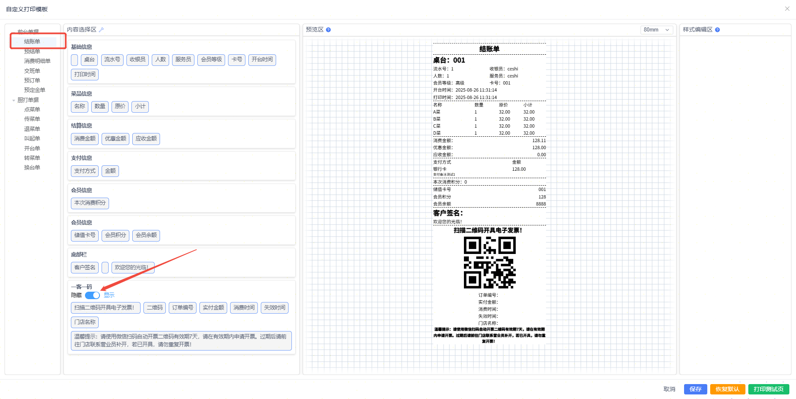The width and height of the screenshot is (796, 399).
Task: Save the template with 保存
Action: pos(695,389)
